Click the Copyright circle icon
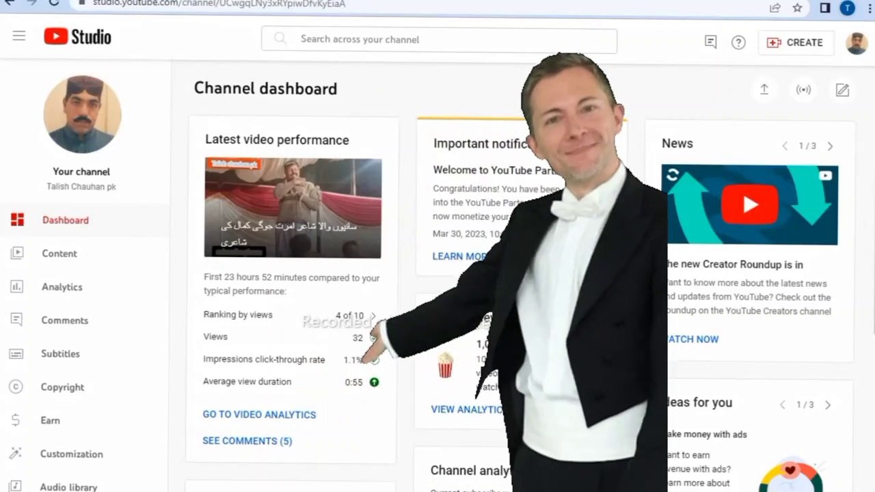 (x=16, y=387)
